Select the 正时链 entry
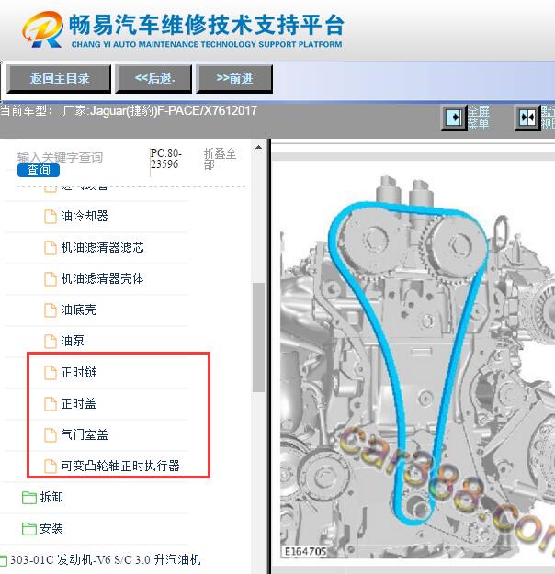 [79, 373]
